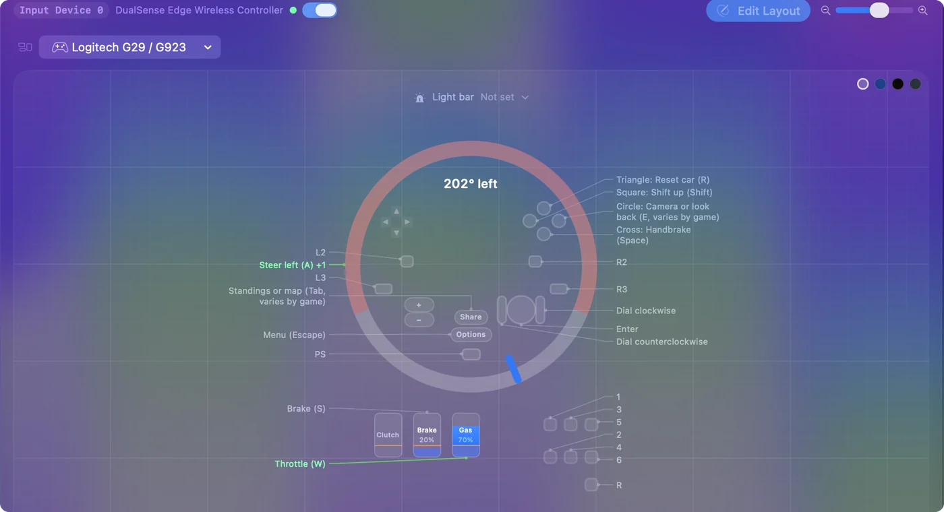Screen dimensions: 944x512
Task: Select the L2 paddle button
Action: [x=407, y=261]
